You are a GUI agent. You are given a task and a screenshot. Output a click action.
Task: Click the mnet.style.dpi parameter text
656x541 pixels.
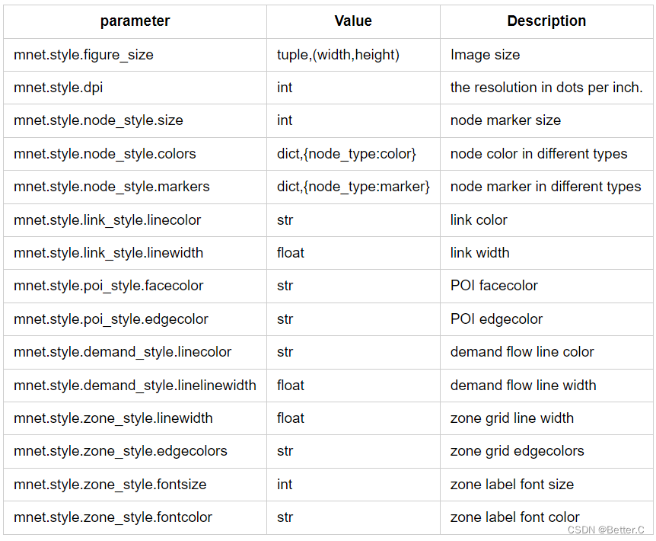pyautogui.click(x=58, y=88)
